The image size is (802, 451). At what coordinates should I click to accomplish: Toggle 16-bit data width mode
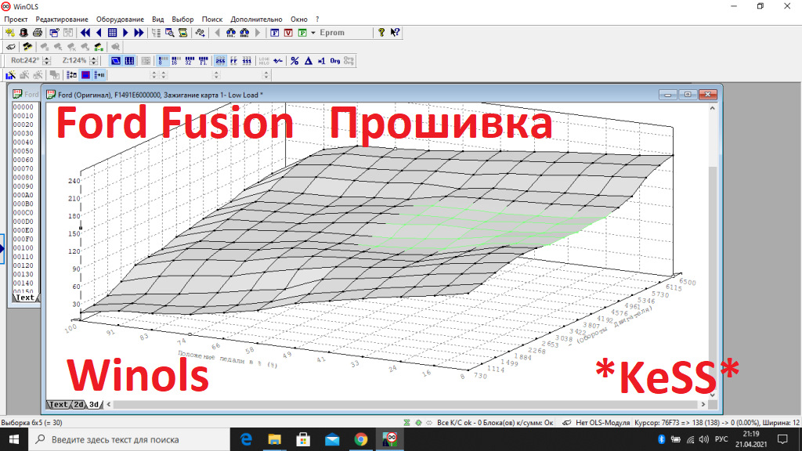(176, 61)
